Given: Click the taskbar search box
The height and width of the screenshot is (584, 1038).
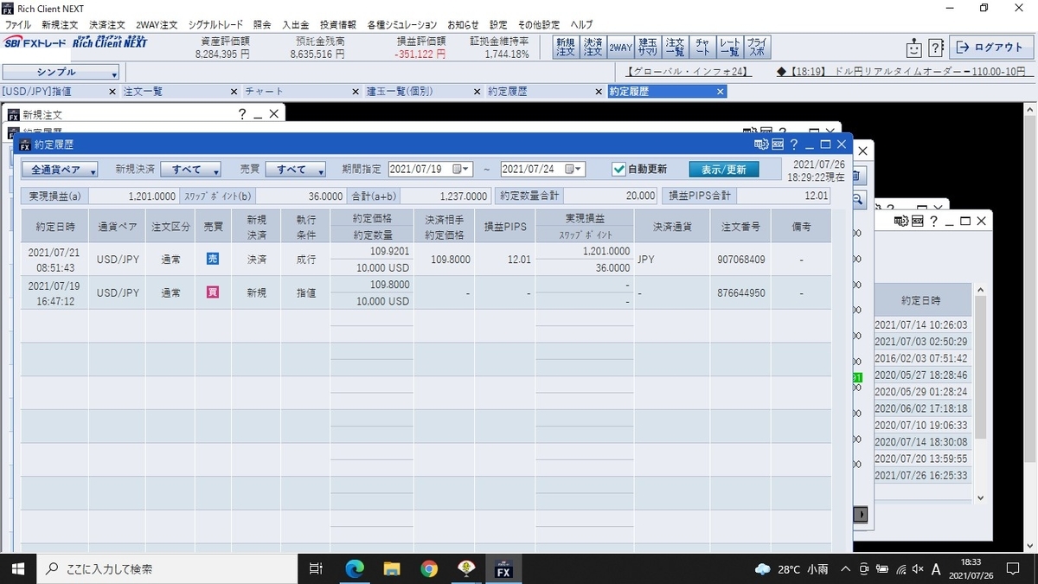Looking at the screenshot, I should point(165,568).
